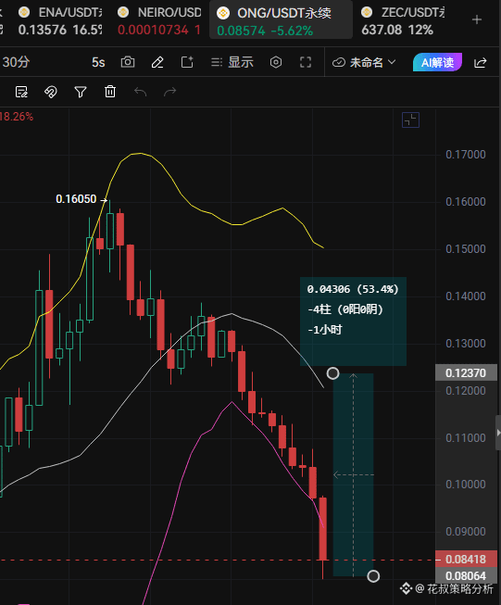Add a new symbol tab with plus
Viewport: 501px width, 605px height.
(x=477, y=19)
